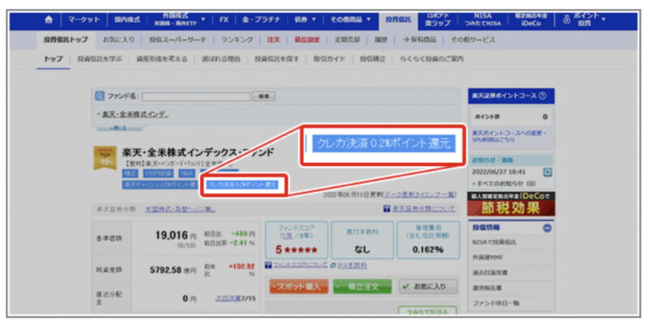Select 投資信託トップ sub-tab

66,40
